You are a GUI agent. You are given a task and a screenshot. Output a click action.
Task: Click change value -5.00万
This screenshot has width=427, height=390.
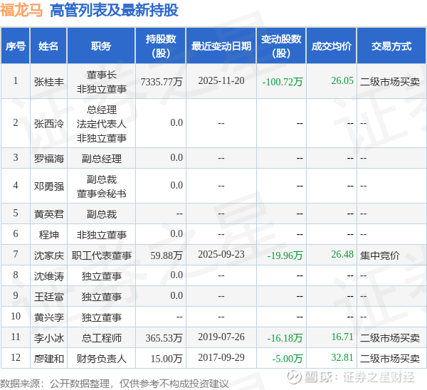[288, 359]
